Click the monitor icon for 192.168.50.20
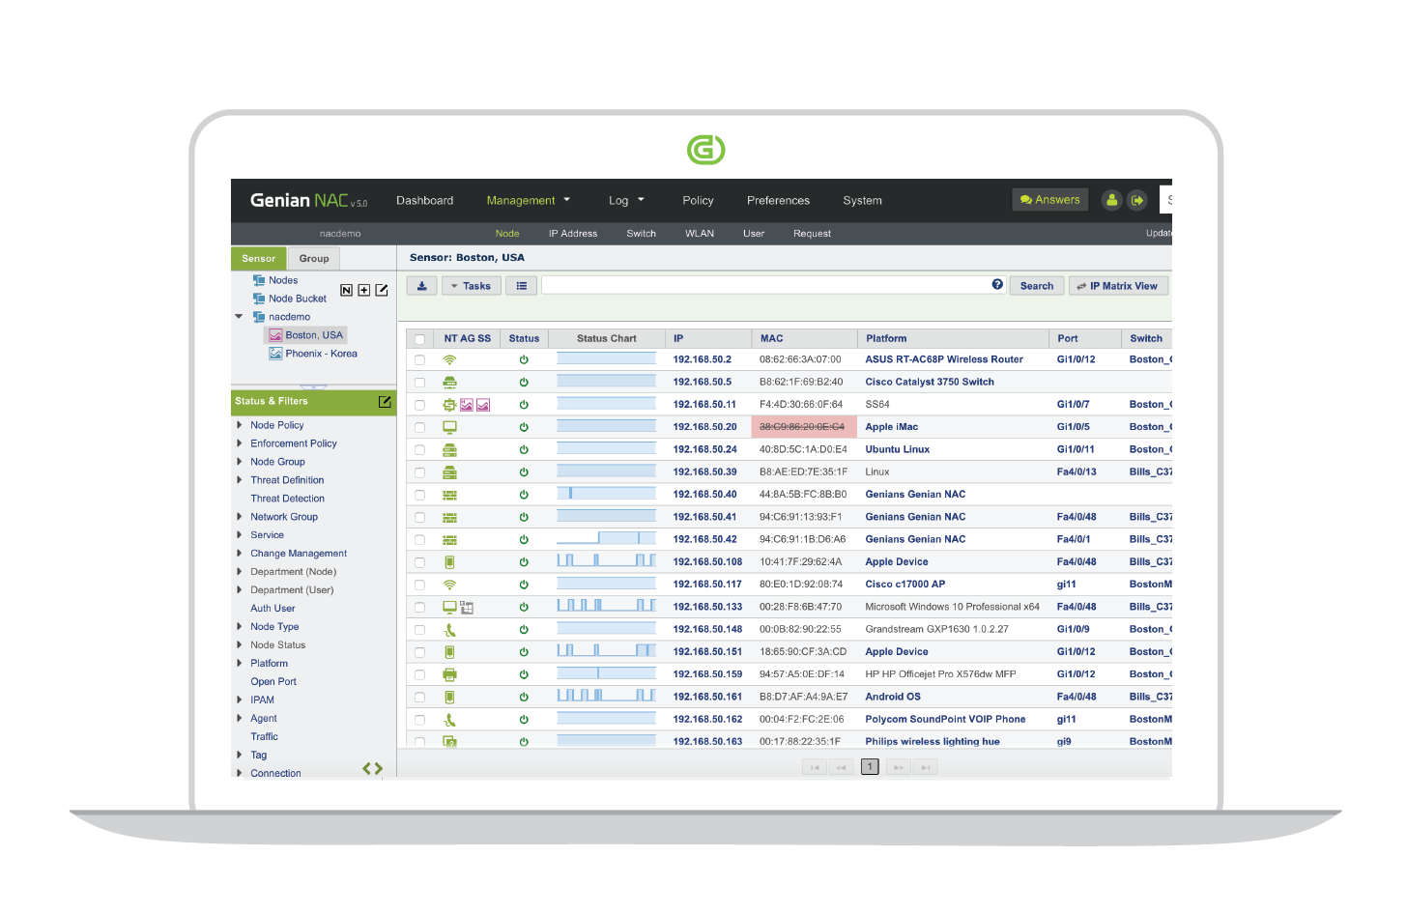The image size is (1407, 914). (449, 427)
